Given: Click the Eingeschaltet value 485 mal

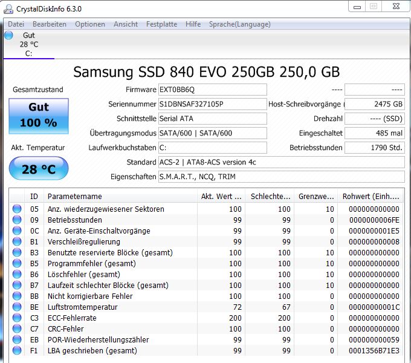Looking at the screenshot, I should click(x=375, y=133).
